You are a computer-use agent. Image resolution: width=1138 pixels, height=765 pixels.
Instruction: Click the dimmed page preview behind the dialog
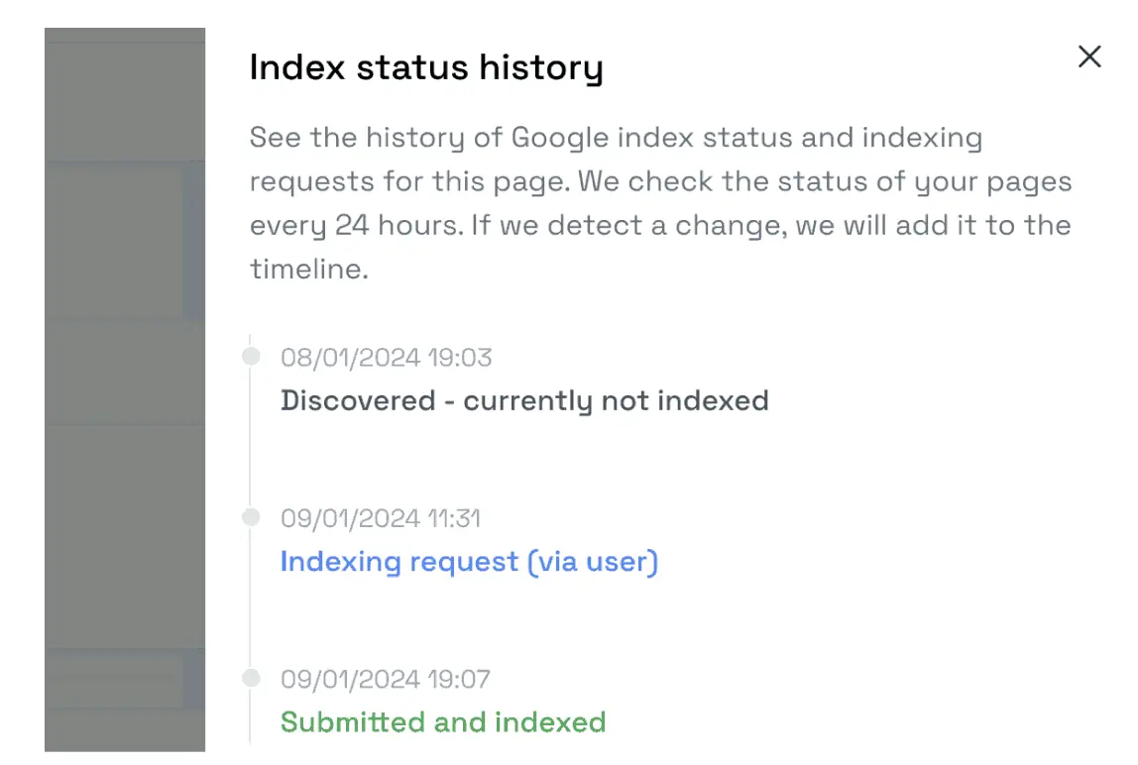coord(124,396)
